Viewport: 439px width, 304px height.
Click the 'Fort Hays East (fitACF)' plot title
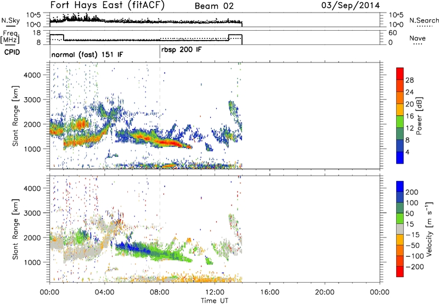click(107, 5)
